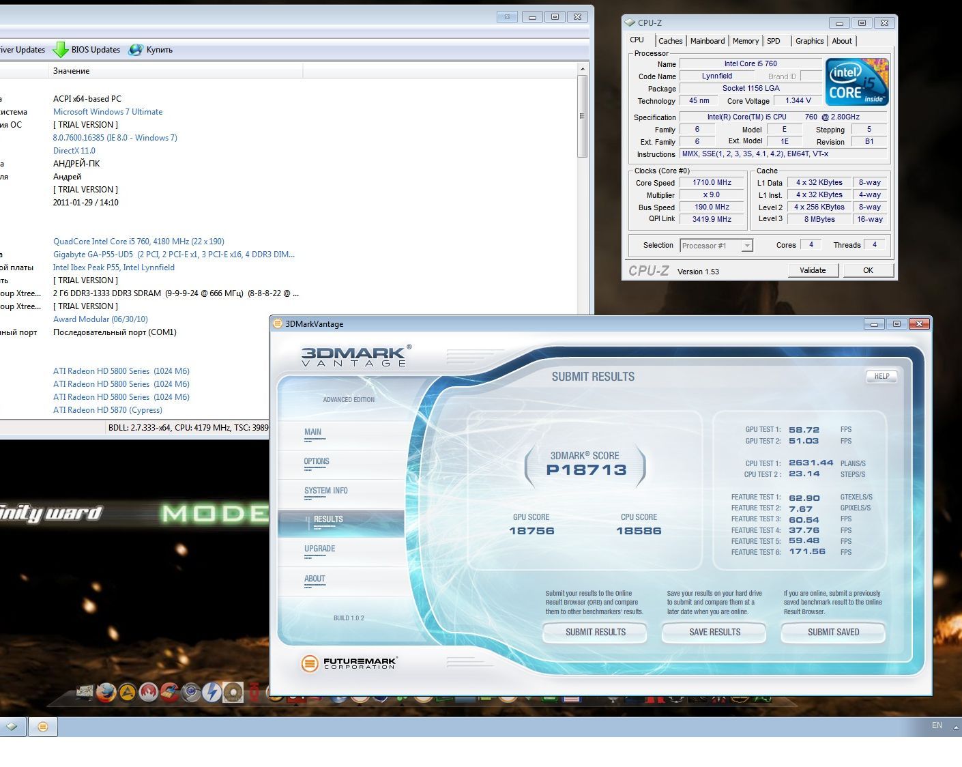Select the Graphics tab in CPU-Z
The height and width of the screenshot is (767, 962).
click(x=809, y=41)
